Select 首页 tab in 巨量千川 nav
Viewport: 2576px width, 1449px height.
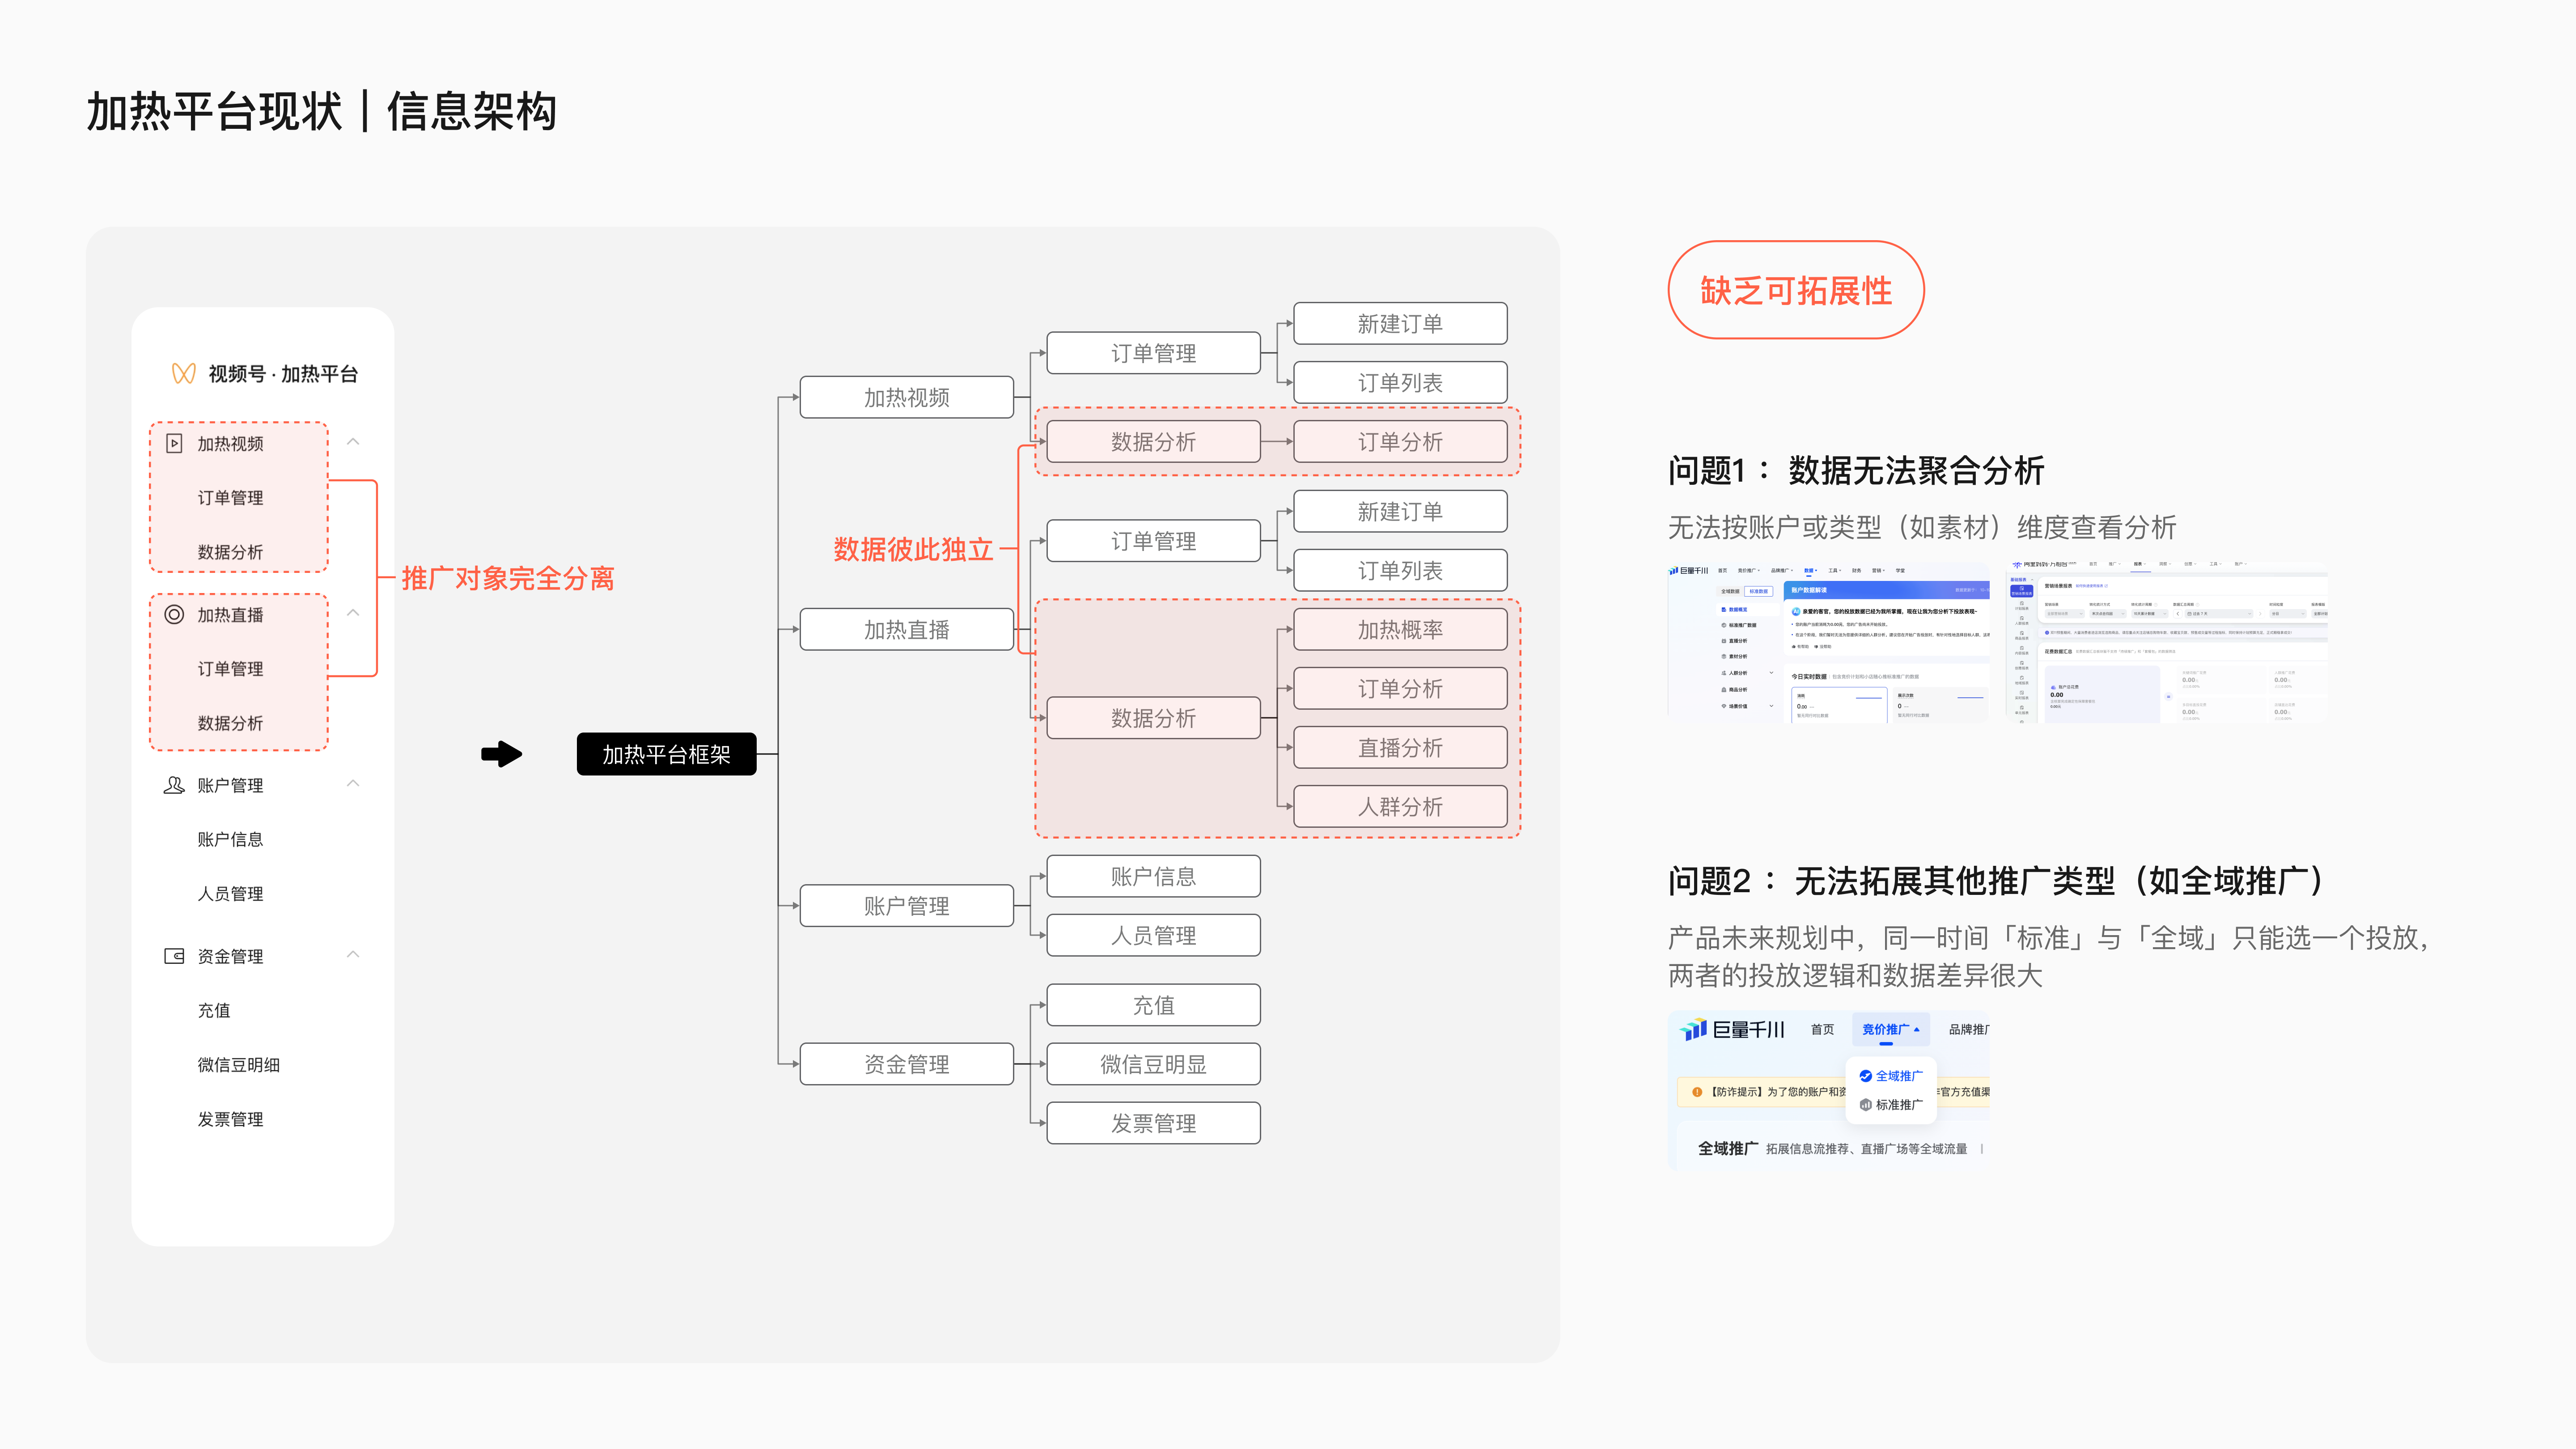(1822, 1029)
